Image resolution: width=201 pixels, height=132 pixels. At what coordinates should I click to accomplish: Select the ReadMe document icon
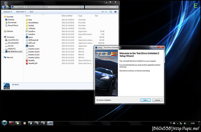click(x=27, y=61)
